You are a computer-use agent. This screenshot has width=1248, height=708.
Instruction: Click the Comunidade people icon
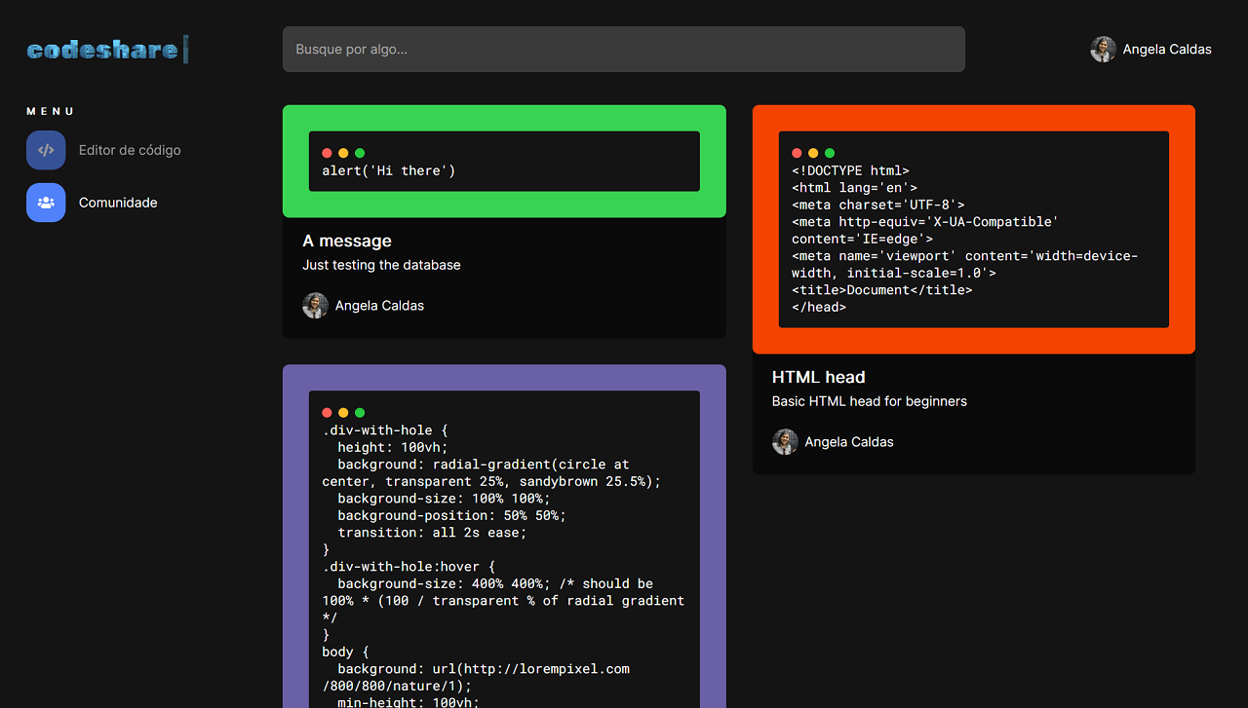[46, 203]
